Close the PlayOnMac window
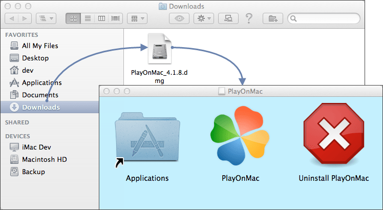Viewport: 383px width, 210px height. (107, 91)
